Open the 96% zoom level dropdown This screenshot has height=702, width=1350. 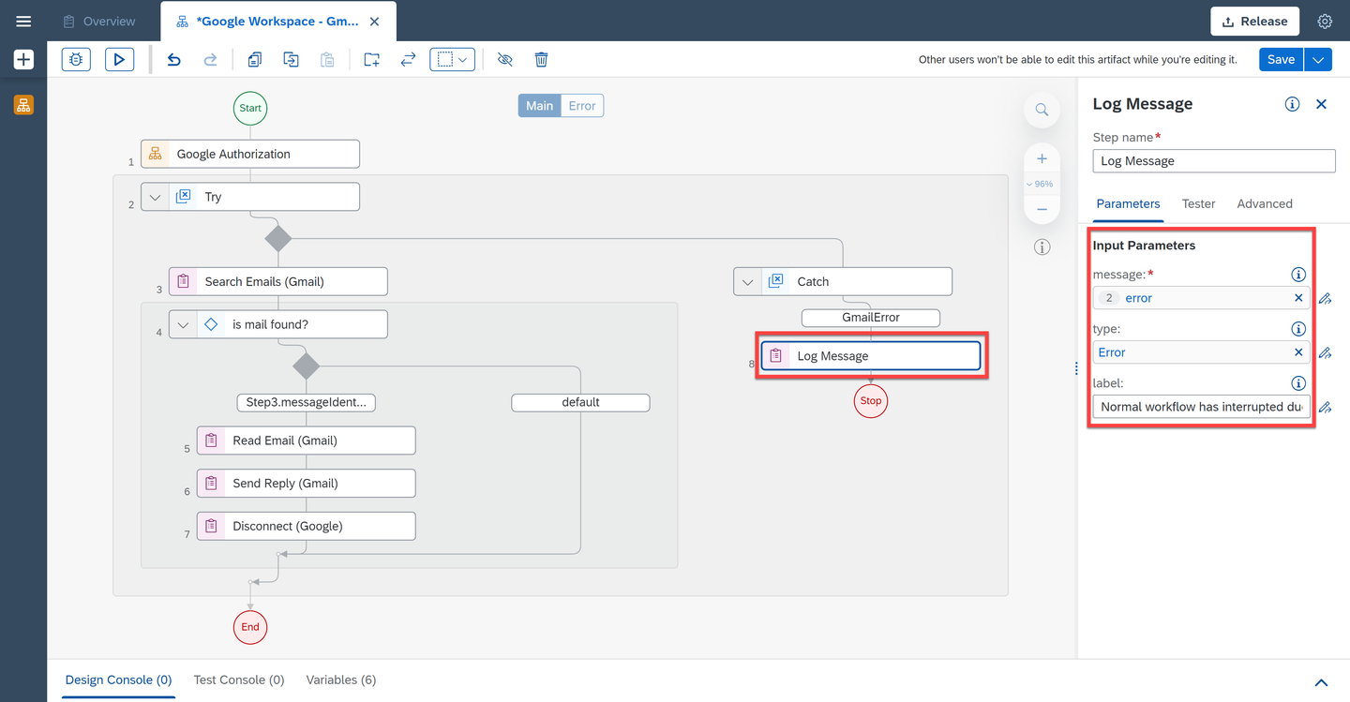tap(1041, 184)
